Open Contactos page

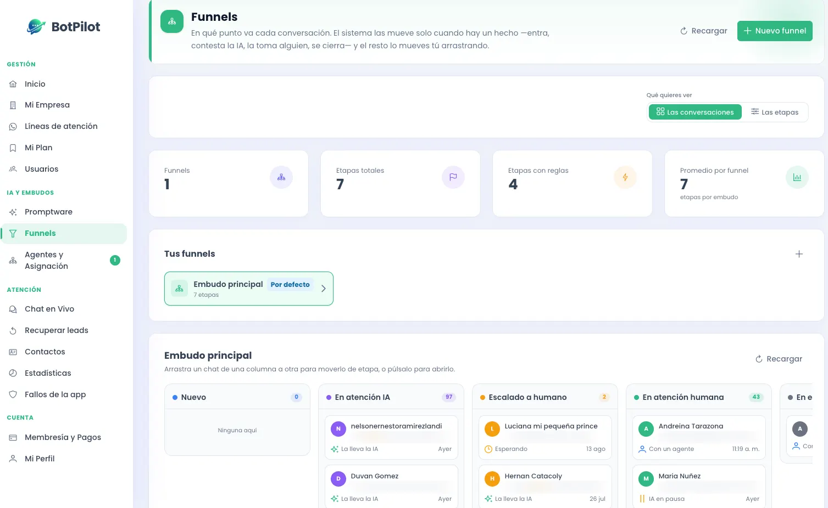coord(64,352)
